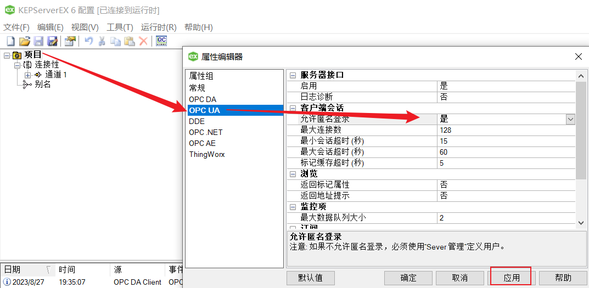Open the 运行时(R) menu
The height and width of the screenshot is (288, 589).
(x=159, y=27)
